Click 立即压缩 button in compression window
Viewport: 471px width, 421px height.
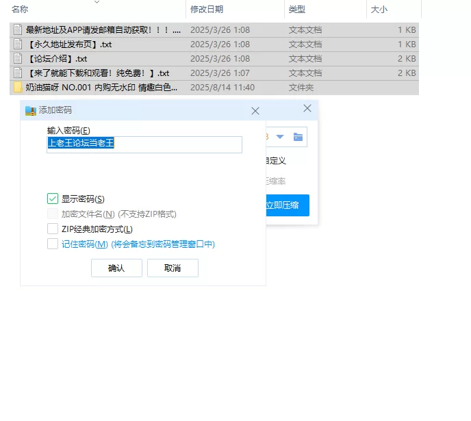coord(288,205)
